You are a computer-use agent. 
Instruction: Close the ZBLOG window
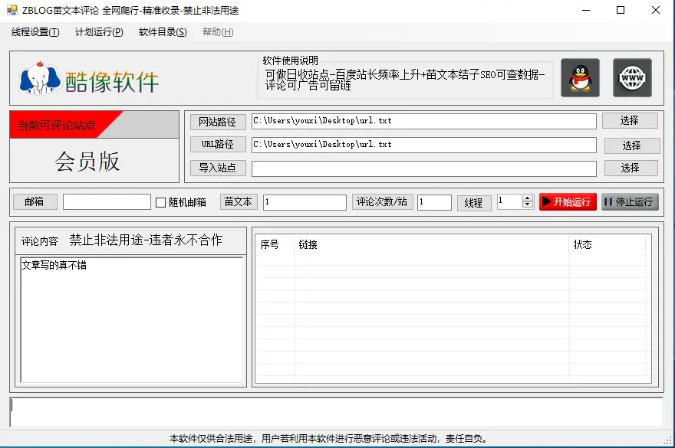pos(656,10)
